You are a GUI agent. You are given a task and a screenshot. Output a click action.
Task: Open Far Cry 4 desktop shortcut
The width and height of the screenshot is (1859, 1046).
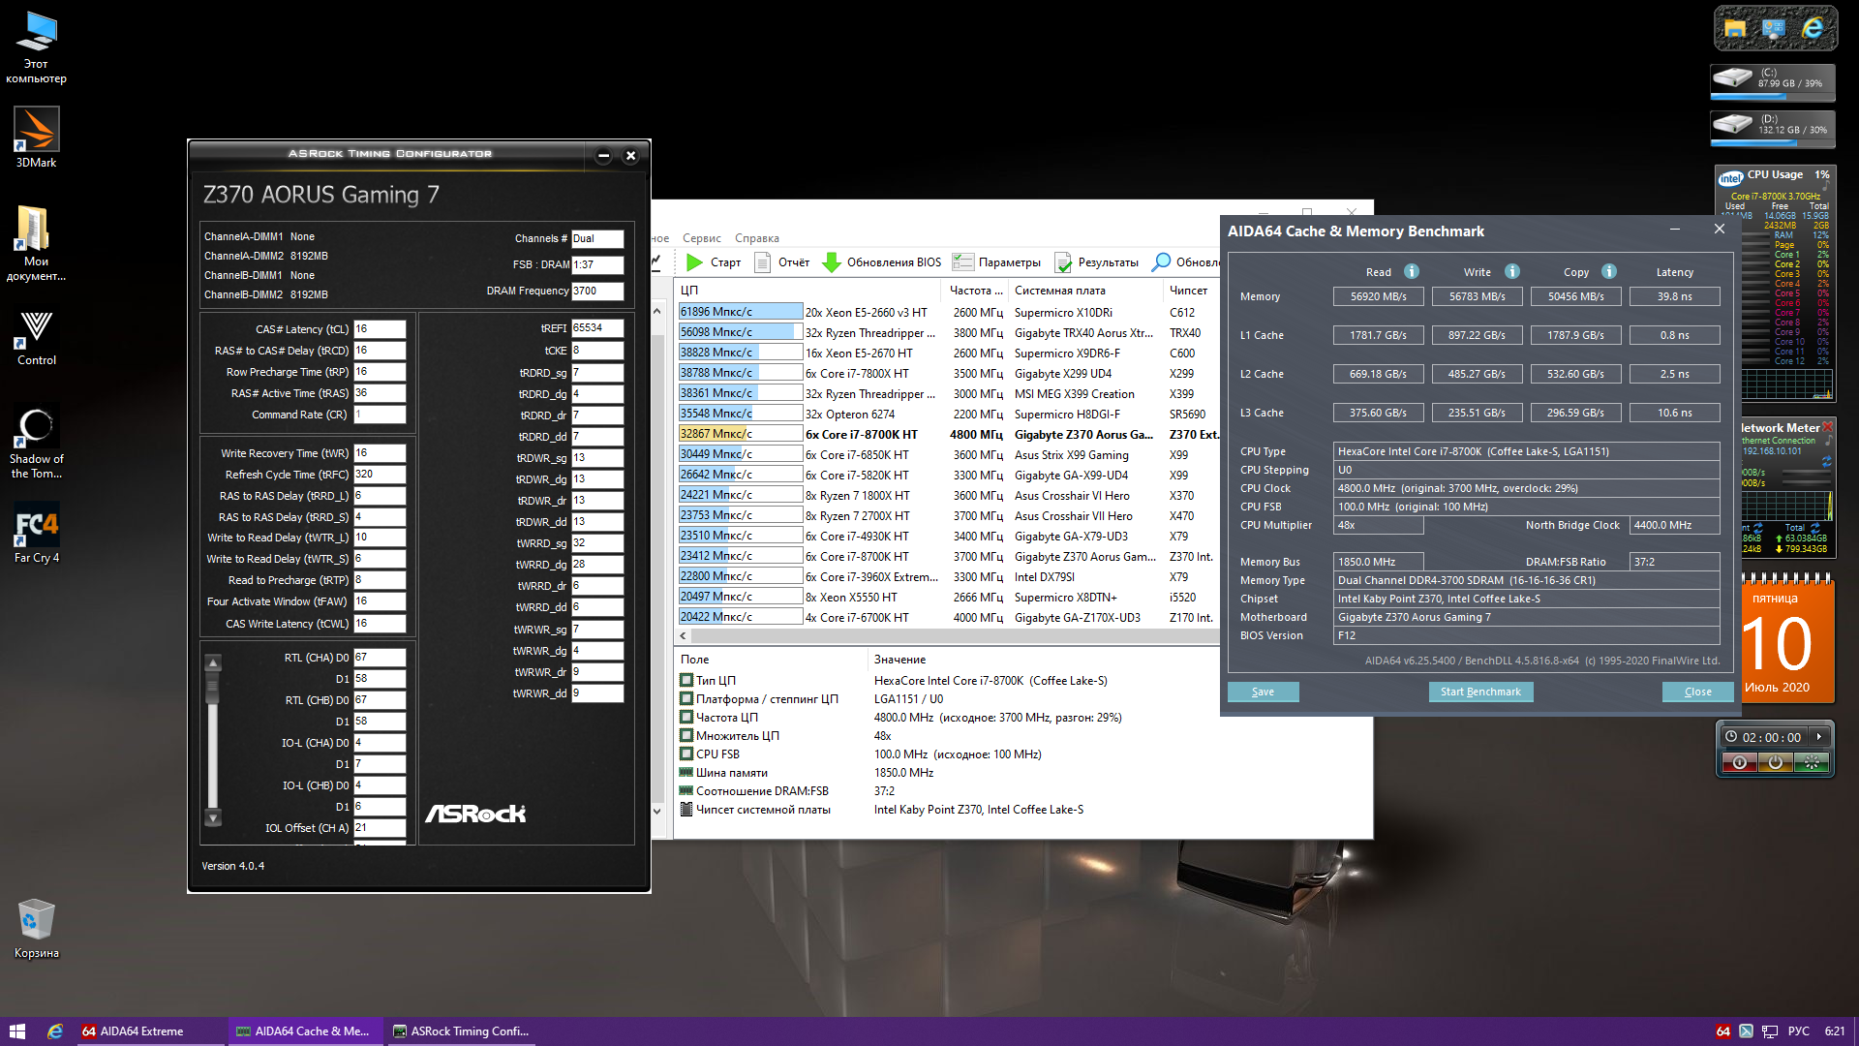(36, 525)
